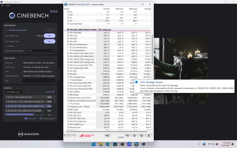This screenshot has height=148, width=237.
Task: Expand L3 Temperatures row
Action: [68, 50]
